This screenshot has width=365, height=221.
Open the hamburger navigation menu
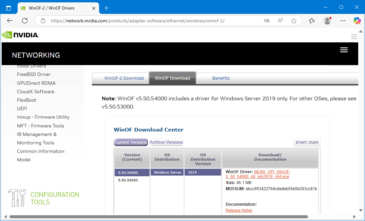[x=344, y=50]
